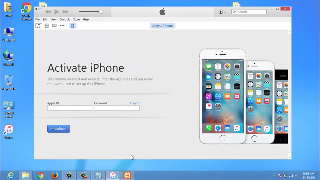Image resolution: width=320 pixels, height=180 pixels.
Task: Open Internet Explorer from taskbar
Action: (11, 175)
